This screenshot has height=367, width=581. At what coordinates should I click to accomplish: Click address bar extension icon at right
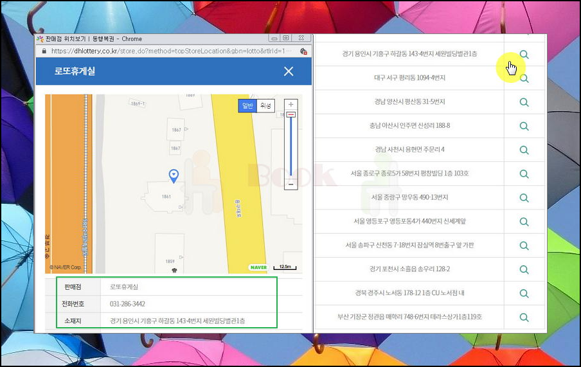click(x=303, y=51)
